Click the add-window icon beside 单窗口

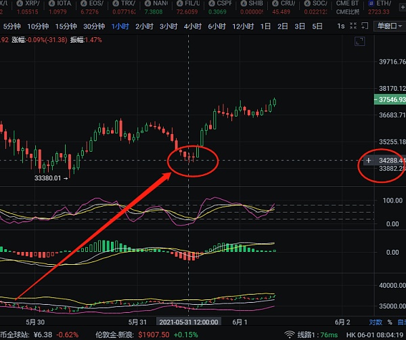[x=365, y=26]
